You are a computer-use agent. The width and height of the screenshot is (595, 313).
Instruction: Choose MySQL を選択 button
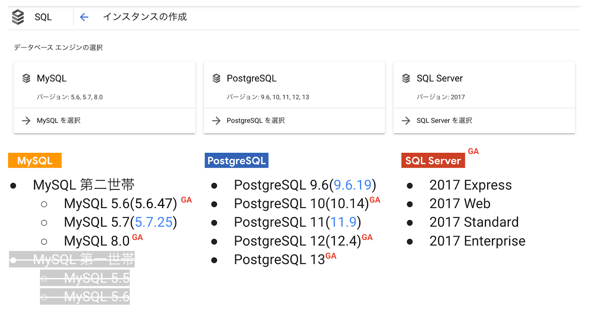(x=104, y=121)
